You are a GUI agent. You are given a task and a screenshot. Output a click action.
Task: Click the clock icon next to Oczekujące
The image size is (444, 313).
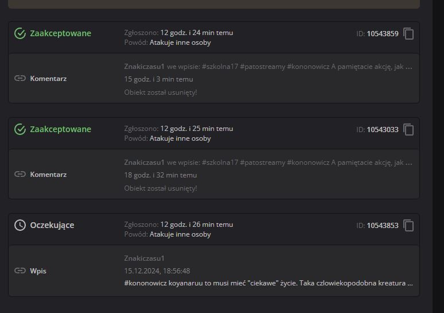click(x=20, y=225)
